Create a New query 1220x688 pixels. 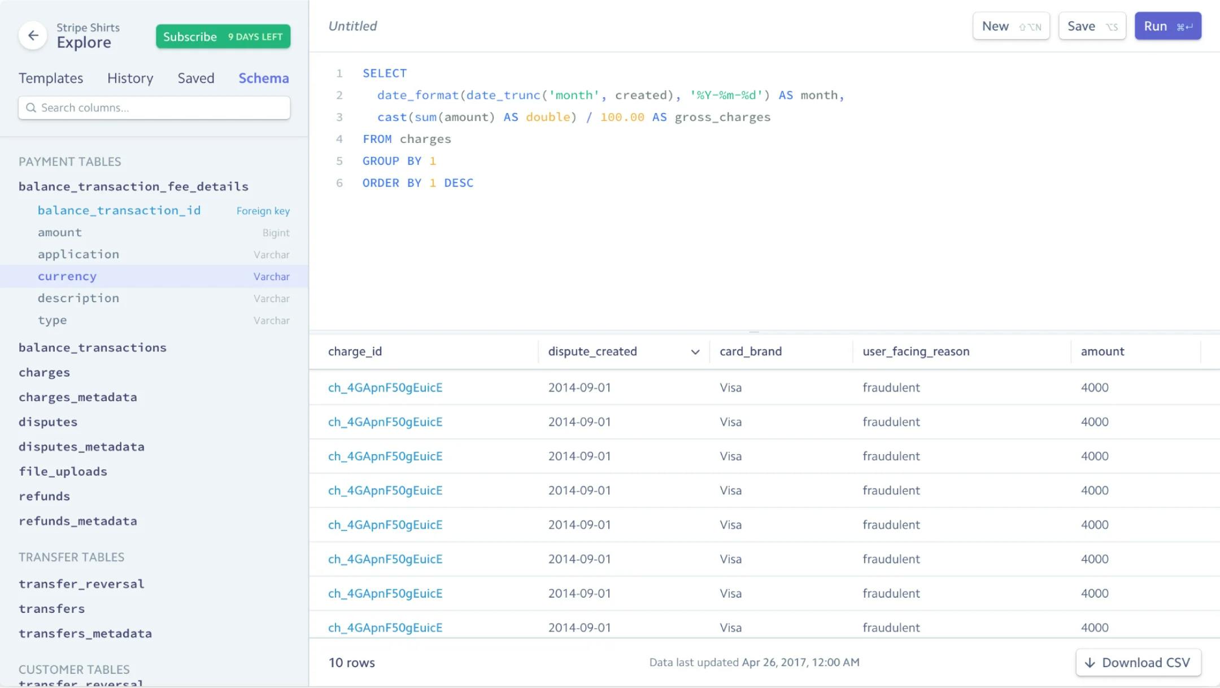1010,27
